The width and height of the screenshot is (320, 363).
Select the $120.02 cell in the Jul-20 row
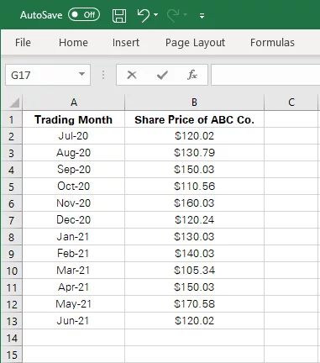(194, 136)
